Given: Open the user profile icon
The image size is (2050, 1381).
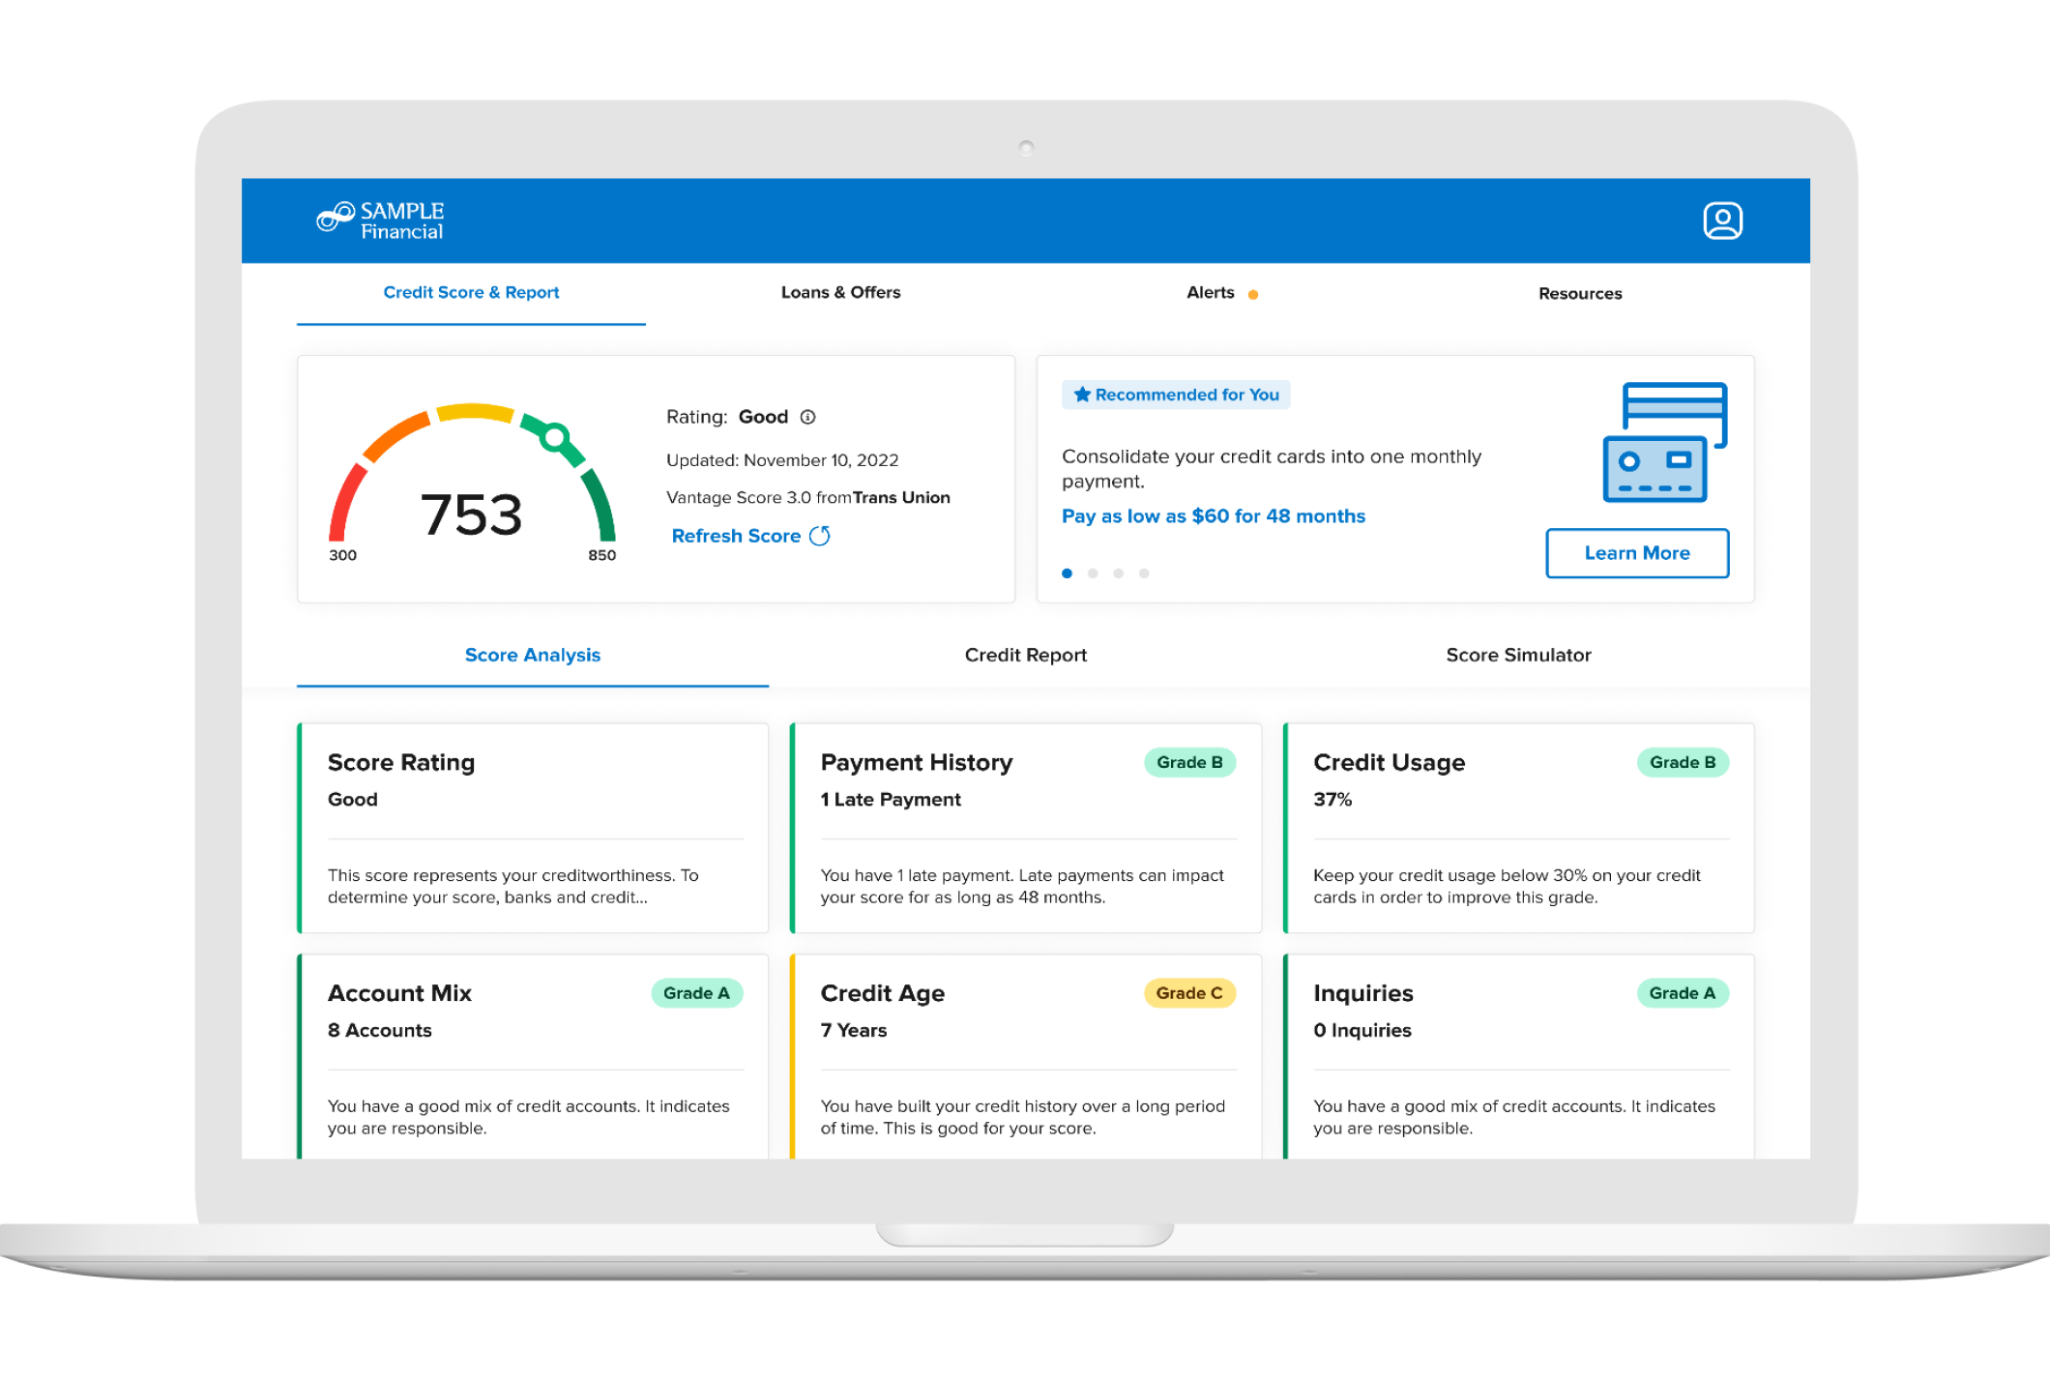Looking at the screenshot, I should tap(1724, 220).
